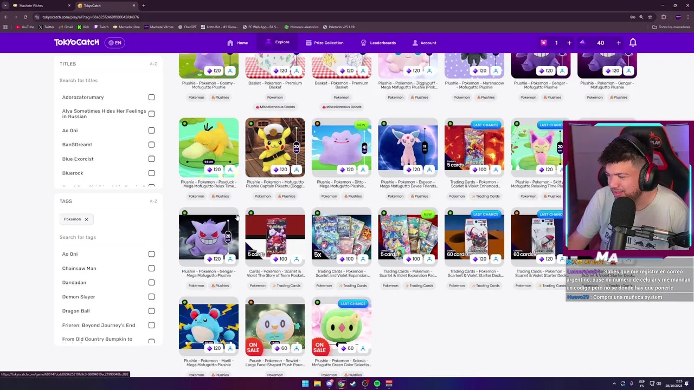694x390 pixels.
Task: Click the player icon on Gengar 28cm card
Action: point(230,259)
